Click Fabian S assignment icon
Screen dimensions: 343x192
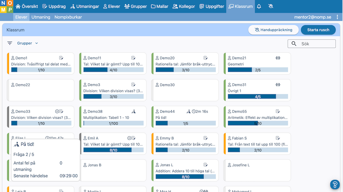coord(278,138)
